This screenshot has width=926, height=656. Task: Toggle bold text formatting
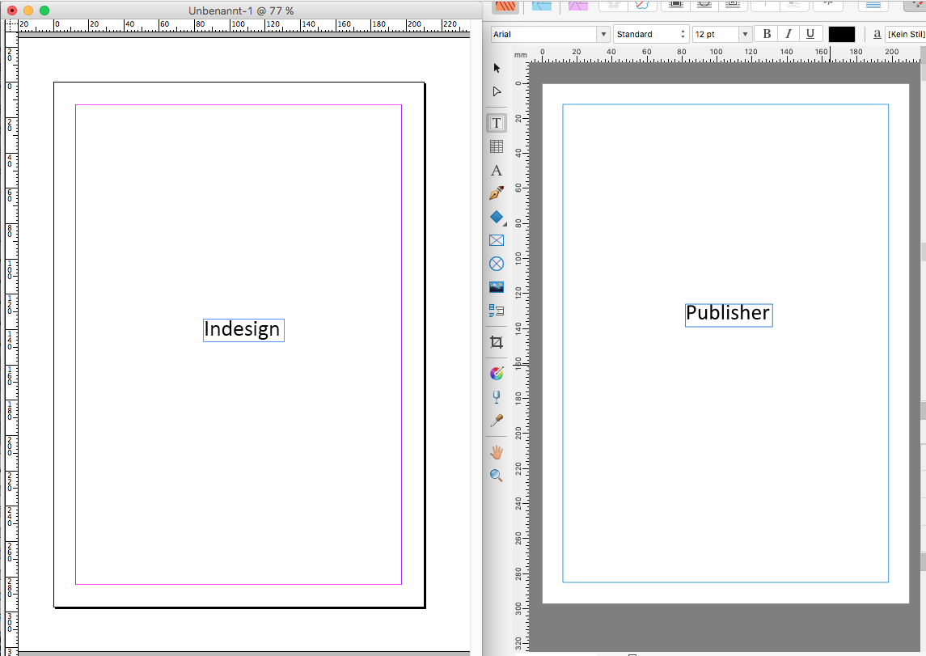(767, 34)
